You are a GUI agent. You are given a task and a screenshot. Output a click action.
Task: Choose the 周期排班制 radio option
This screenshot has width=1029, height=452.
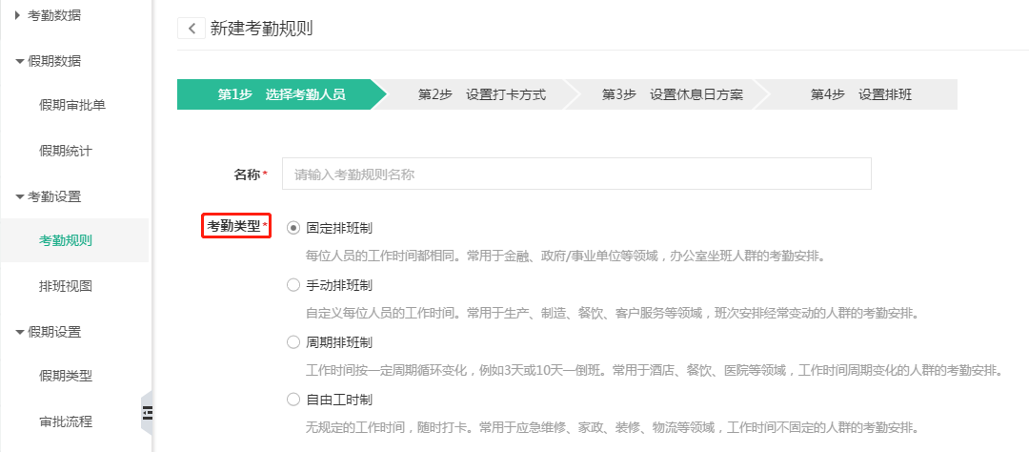pos(293,343)
